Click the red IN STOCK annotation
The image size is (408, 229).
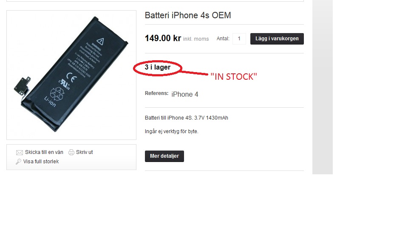click(x=234, y=77)
